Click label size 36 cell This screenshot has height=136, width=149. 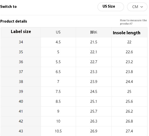[21, 62]
